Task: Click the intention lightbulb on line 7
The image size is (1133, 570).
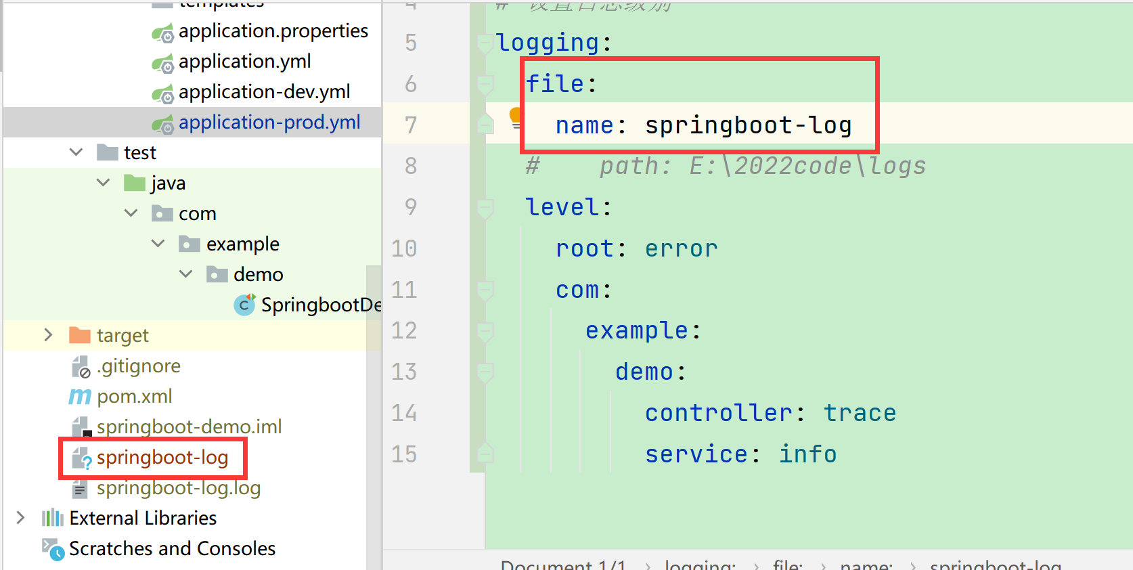Action: (x=515, y=117)
